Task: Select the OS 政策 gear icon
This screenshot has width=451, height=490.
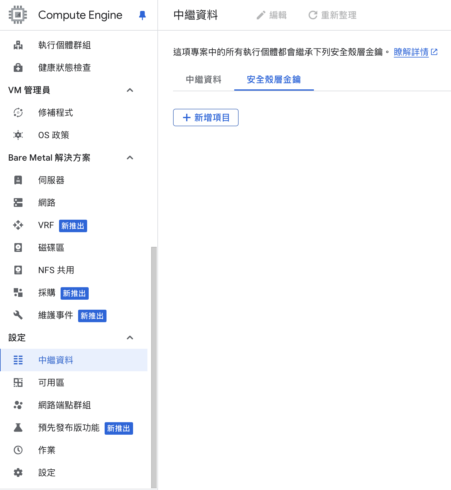Action: pyautogui.click(x=18, y=135)
